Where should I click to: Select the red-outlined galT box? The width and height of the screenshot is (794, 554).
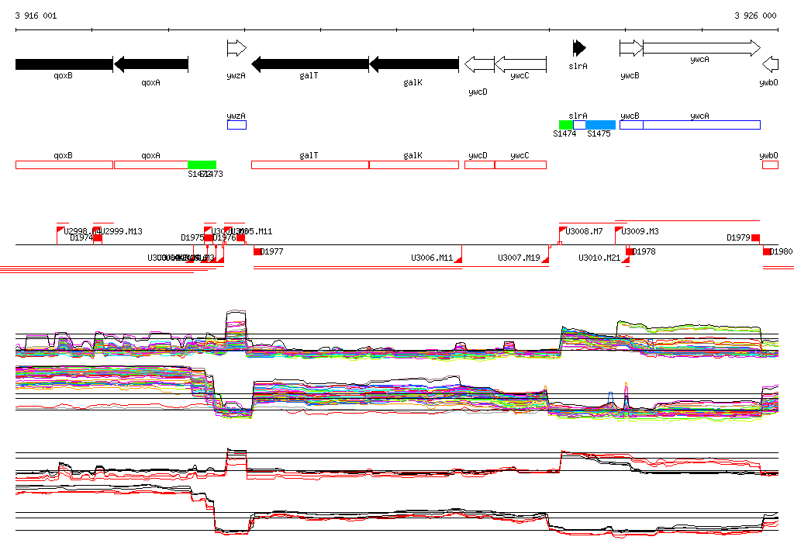309,164
